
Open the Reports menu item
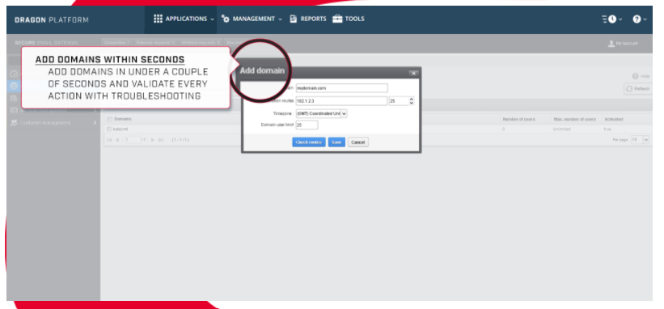308,19
